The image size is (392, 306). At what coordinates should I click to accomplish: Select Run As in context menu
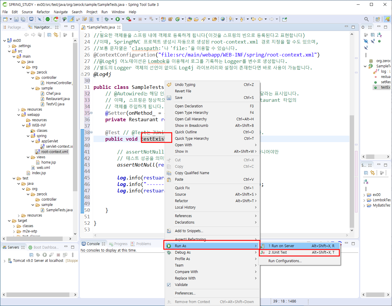pos(212,246)
